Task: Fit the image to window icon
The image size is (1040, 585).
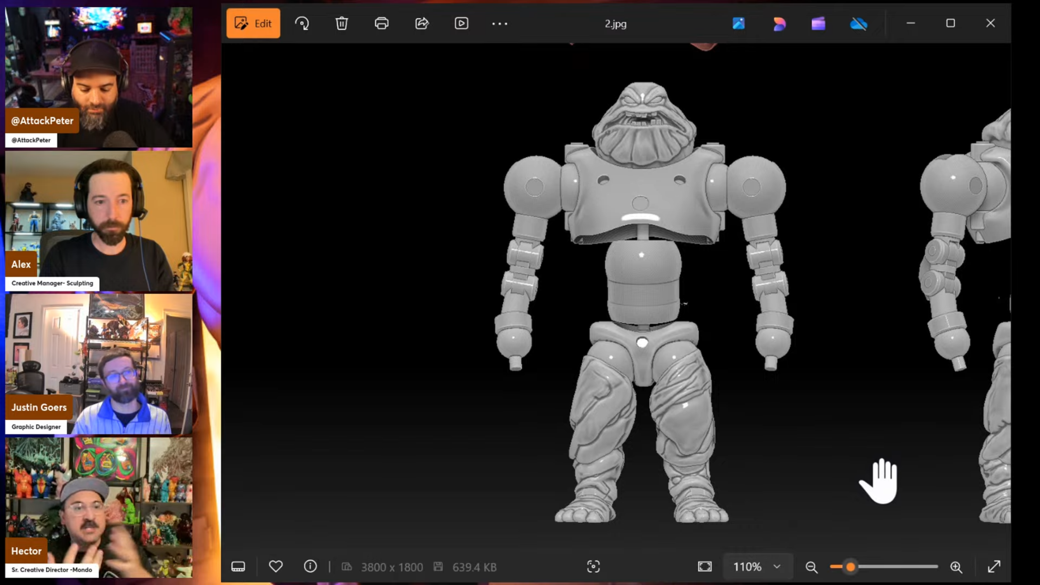Action: pos(705,567)
